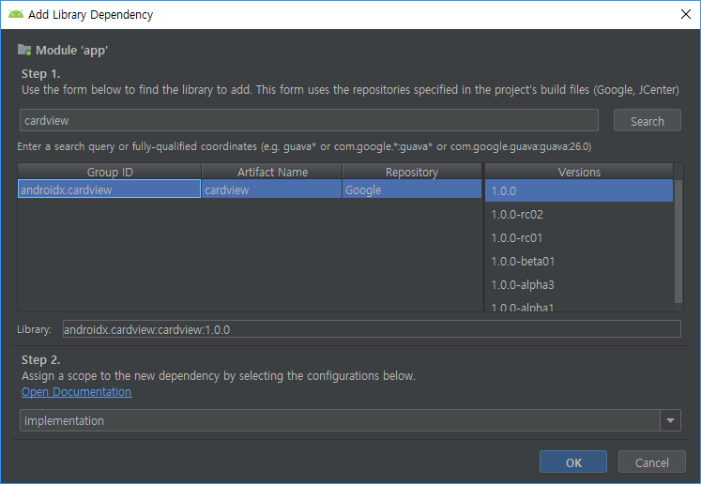
Task: Choose version 1.0.0
Action: (x=579, y=190)
